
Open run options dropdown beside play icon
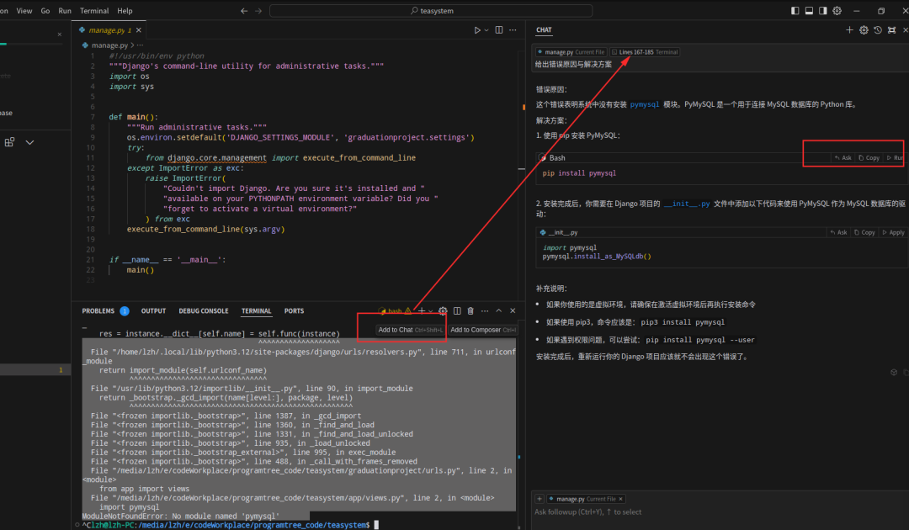[486, 30]
